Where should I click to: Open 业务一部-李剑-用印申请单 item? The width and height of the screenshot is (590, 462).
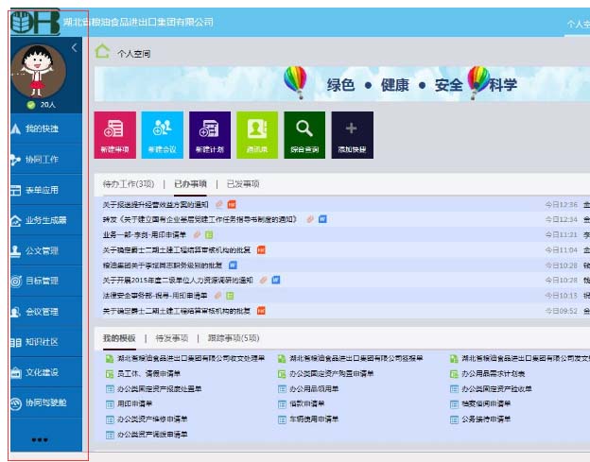click(145, 234)
